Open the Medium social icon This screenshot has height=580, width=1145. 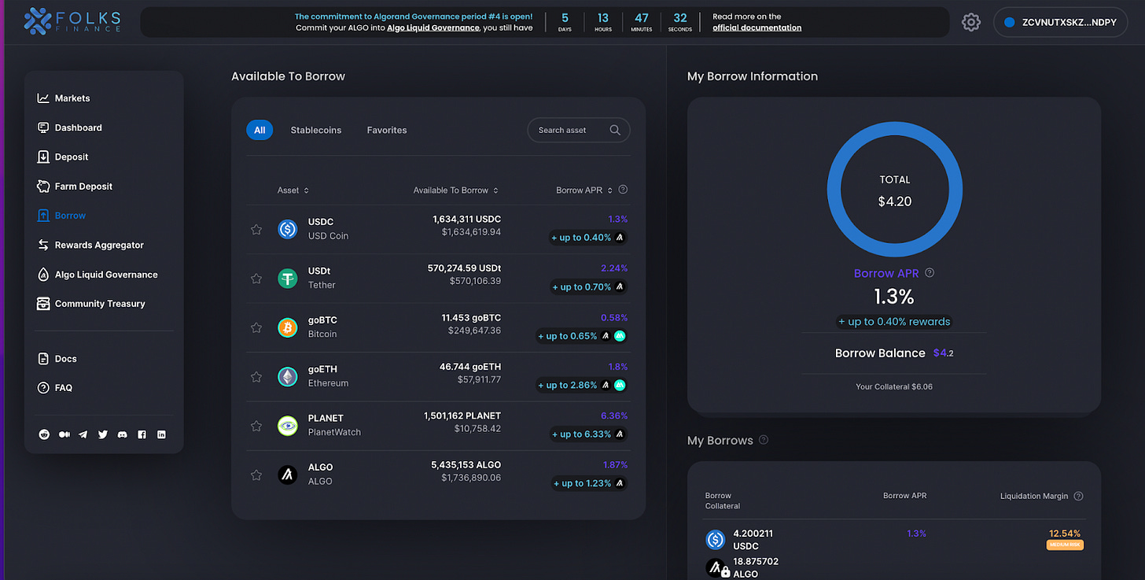point(64,434)
